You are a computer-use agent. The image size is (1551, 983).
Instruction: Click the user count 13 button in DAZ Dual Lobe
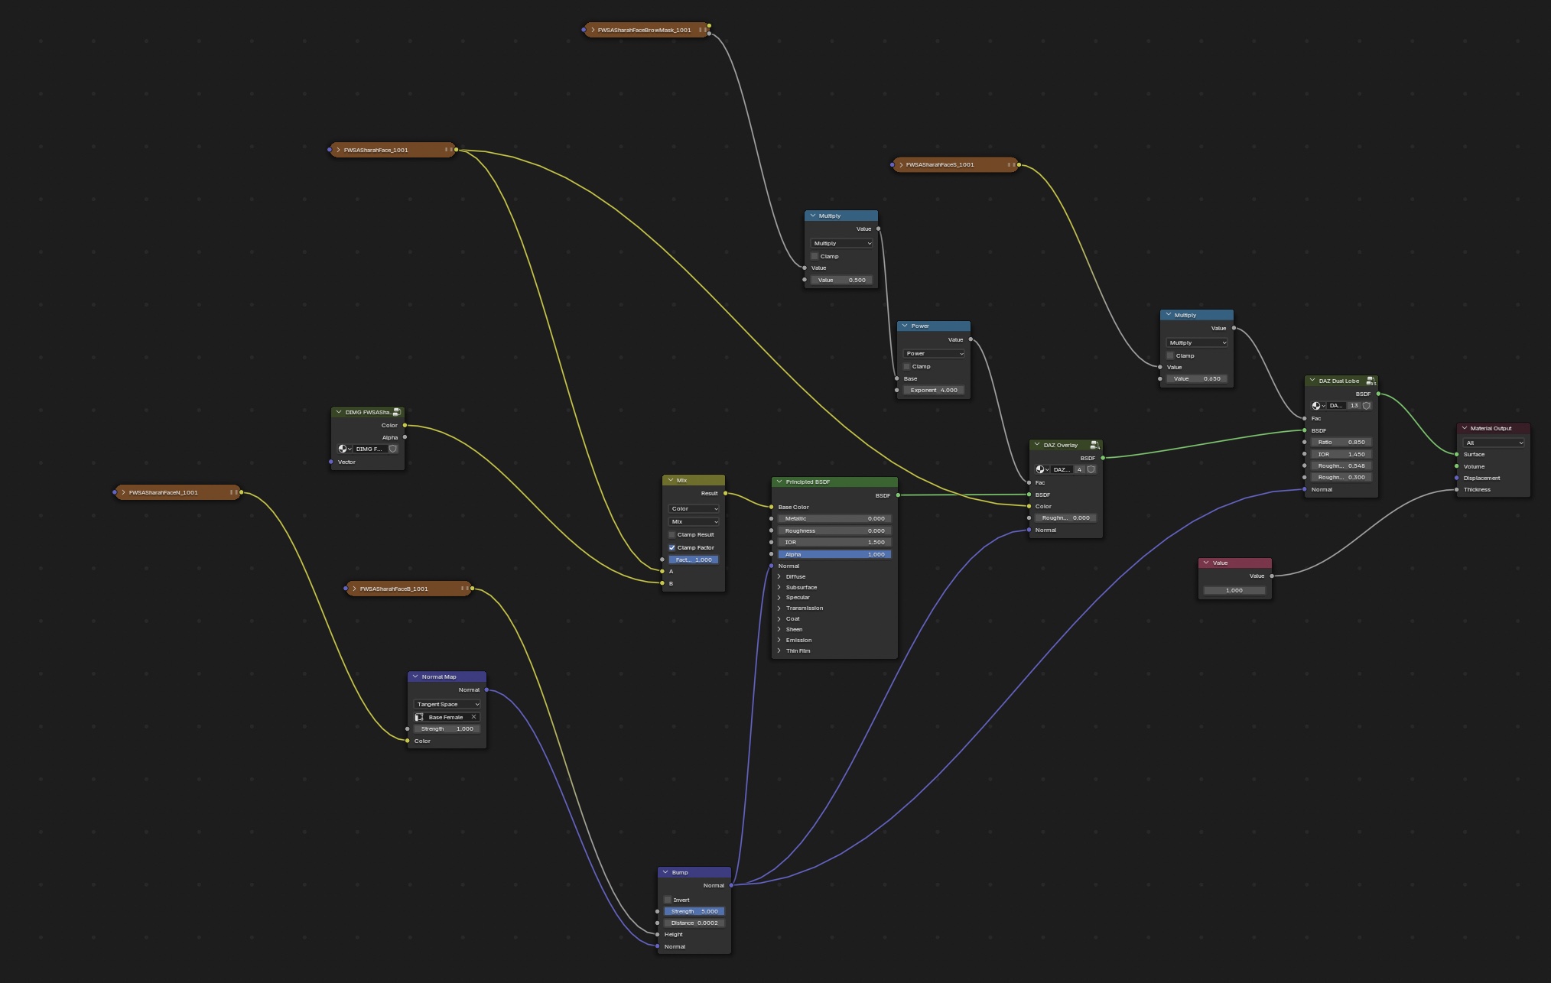[x=1354, y=406]
